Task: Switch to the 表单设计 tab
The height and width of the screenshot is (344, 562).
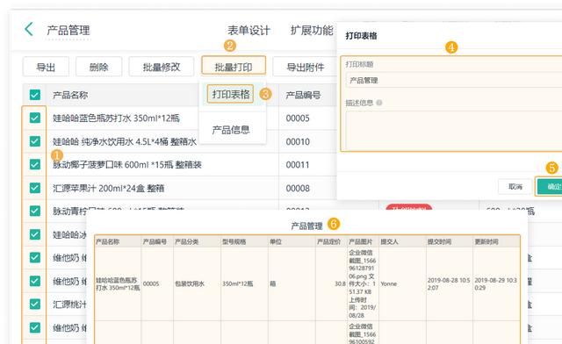Action: [x=249, y=31]
